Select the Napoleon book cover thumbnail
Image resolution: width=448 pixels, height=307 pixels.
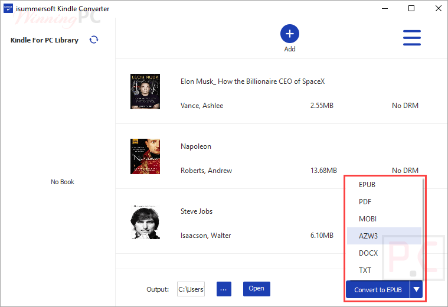point(145,156)
